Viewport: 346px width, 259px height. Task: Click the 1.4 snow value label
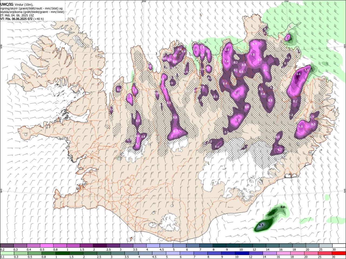(227, 62)
